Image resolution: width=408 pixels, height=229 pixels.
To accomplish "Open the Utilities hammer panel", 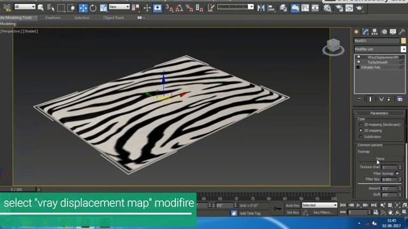I will click(x=402, y=32).
